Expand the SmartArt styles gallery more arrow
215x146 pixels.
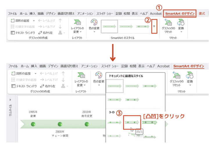pos(154,26)
